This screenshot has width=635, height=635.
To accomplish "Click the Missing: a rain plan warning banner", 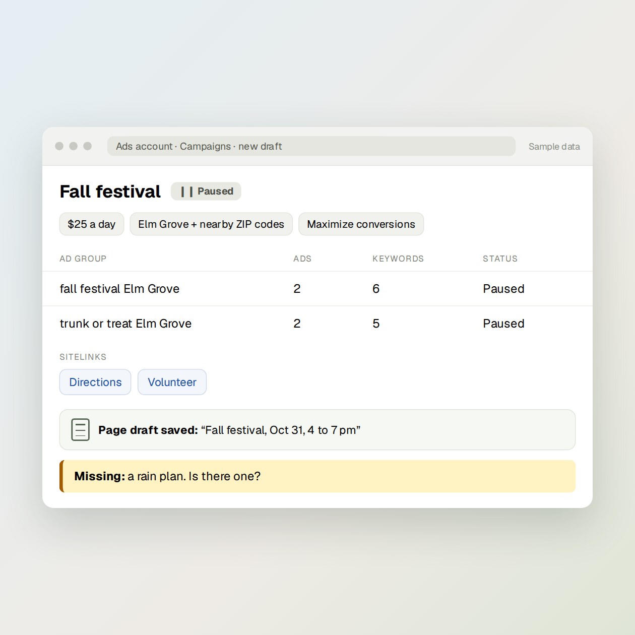I will [317, 476].
